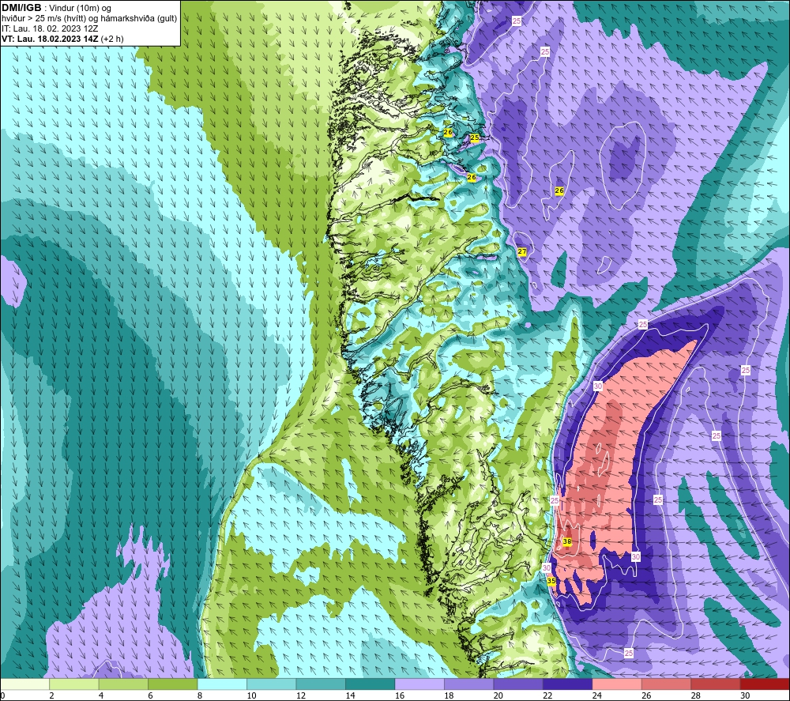This screenshot has height=701, width=790.
Task: Click the yellow gust label 25 on the coast
Action: (475, 138)
